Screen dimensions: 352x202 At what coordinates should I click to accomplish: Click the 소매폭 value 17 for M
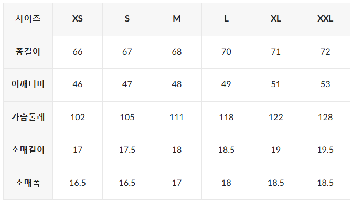pyautogui.click(x=177, y=183)
